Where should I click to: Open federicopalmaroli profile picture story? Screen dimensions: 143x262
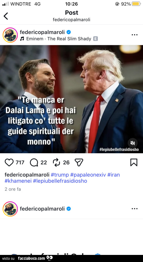pos(10,35)
